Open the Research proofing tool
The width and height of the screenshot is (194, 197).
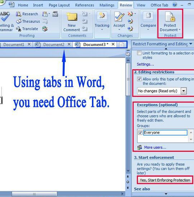click(27, 14)
